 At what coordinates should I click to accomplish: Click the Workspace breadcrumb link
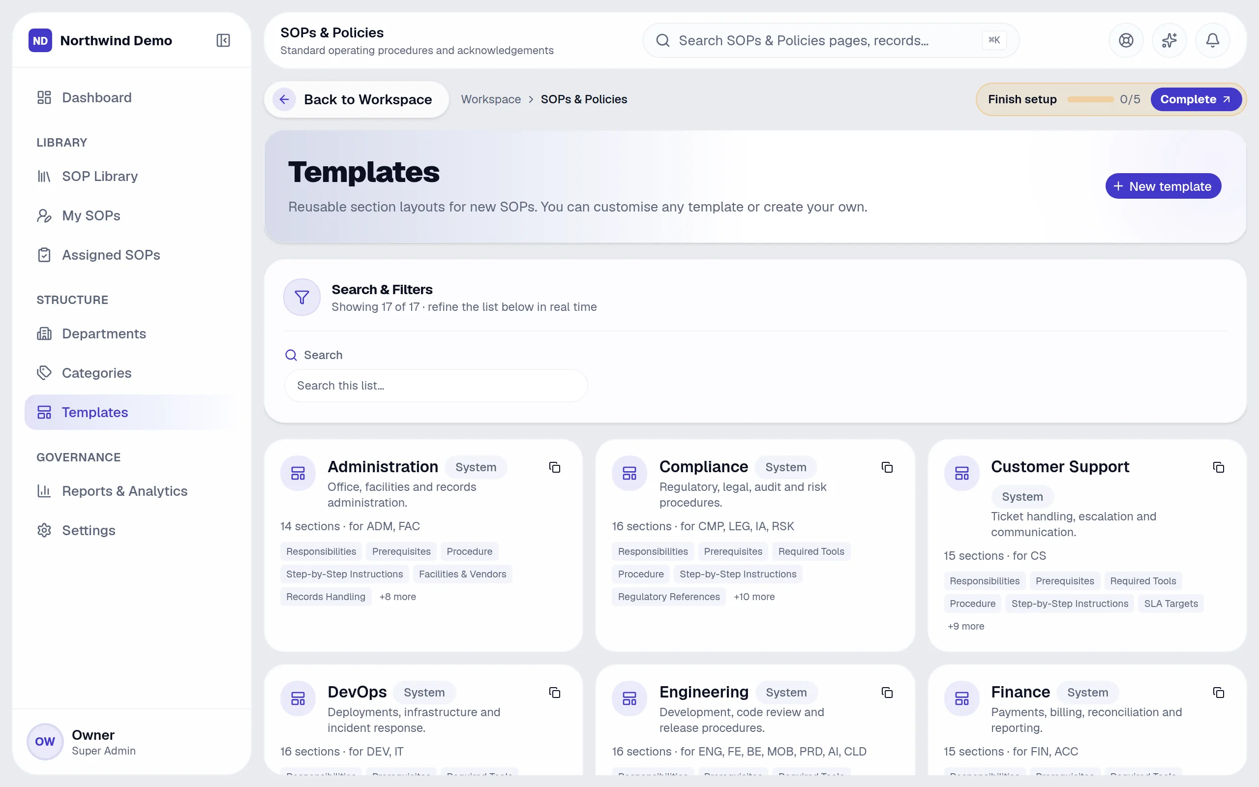[x=491, y=99]
